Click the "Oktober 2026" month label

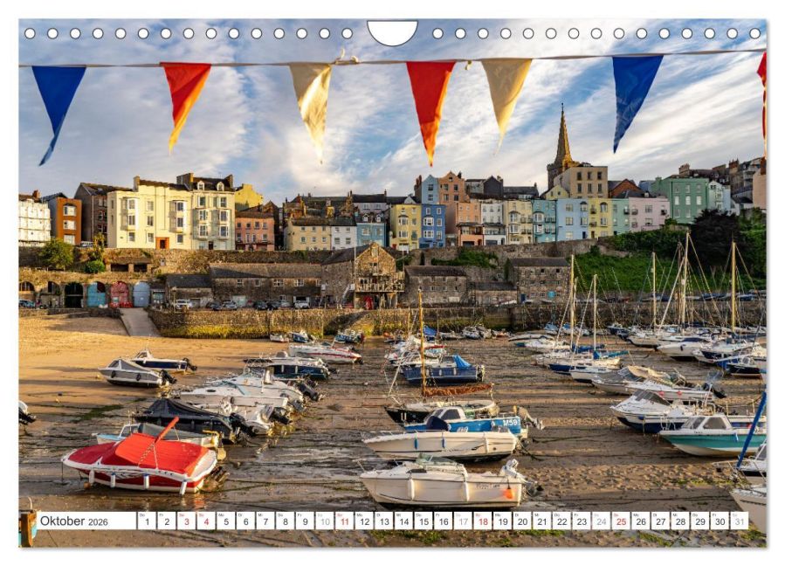tap(74, 521)
